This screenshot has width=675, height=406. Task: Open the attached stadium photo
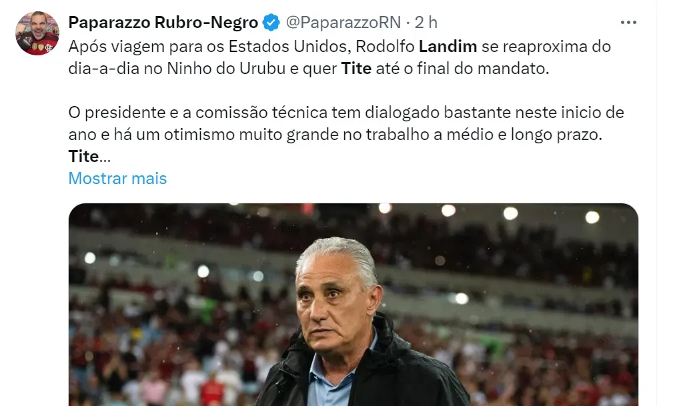pos(353,305)
